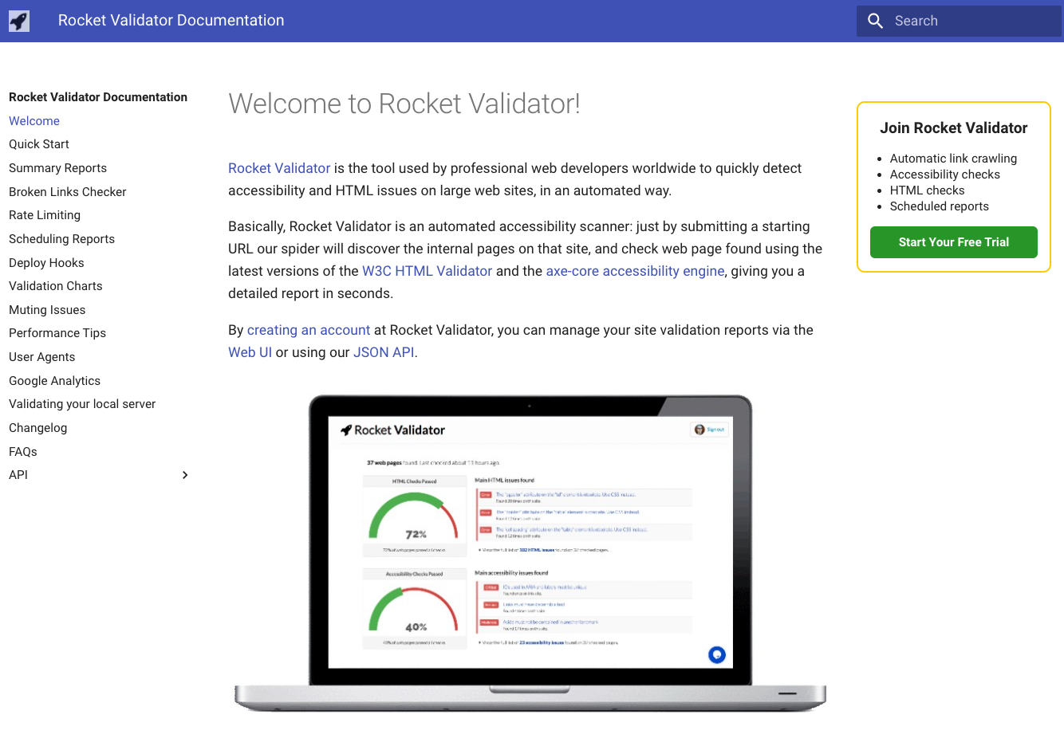
Task: Follow the creating an account link
Action: click(x=309, y=330)
